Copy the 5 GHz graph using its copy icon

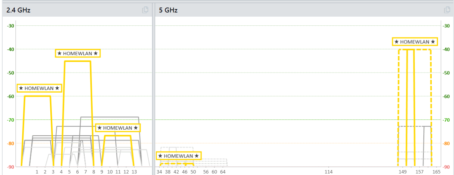[x=447, y=10]
